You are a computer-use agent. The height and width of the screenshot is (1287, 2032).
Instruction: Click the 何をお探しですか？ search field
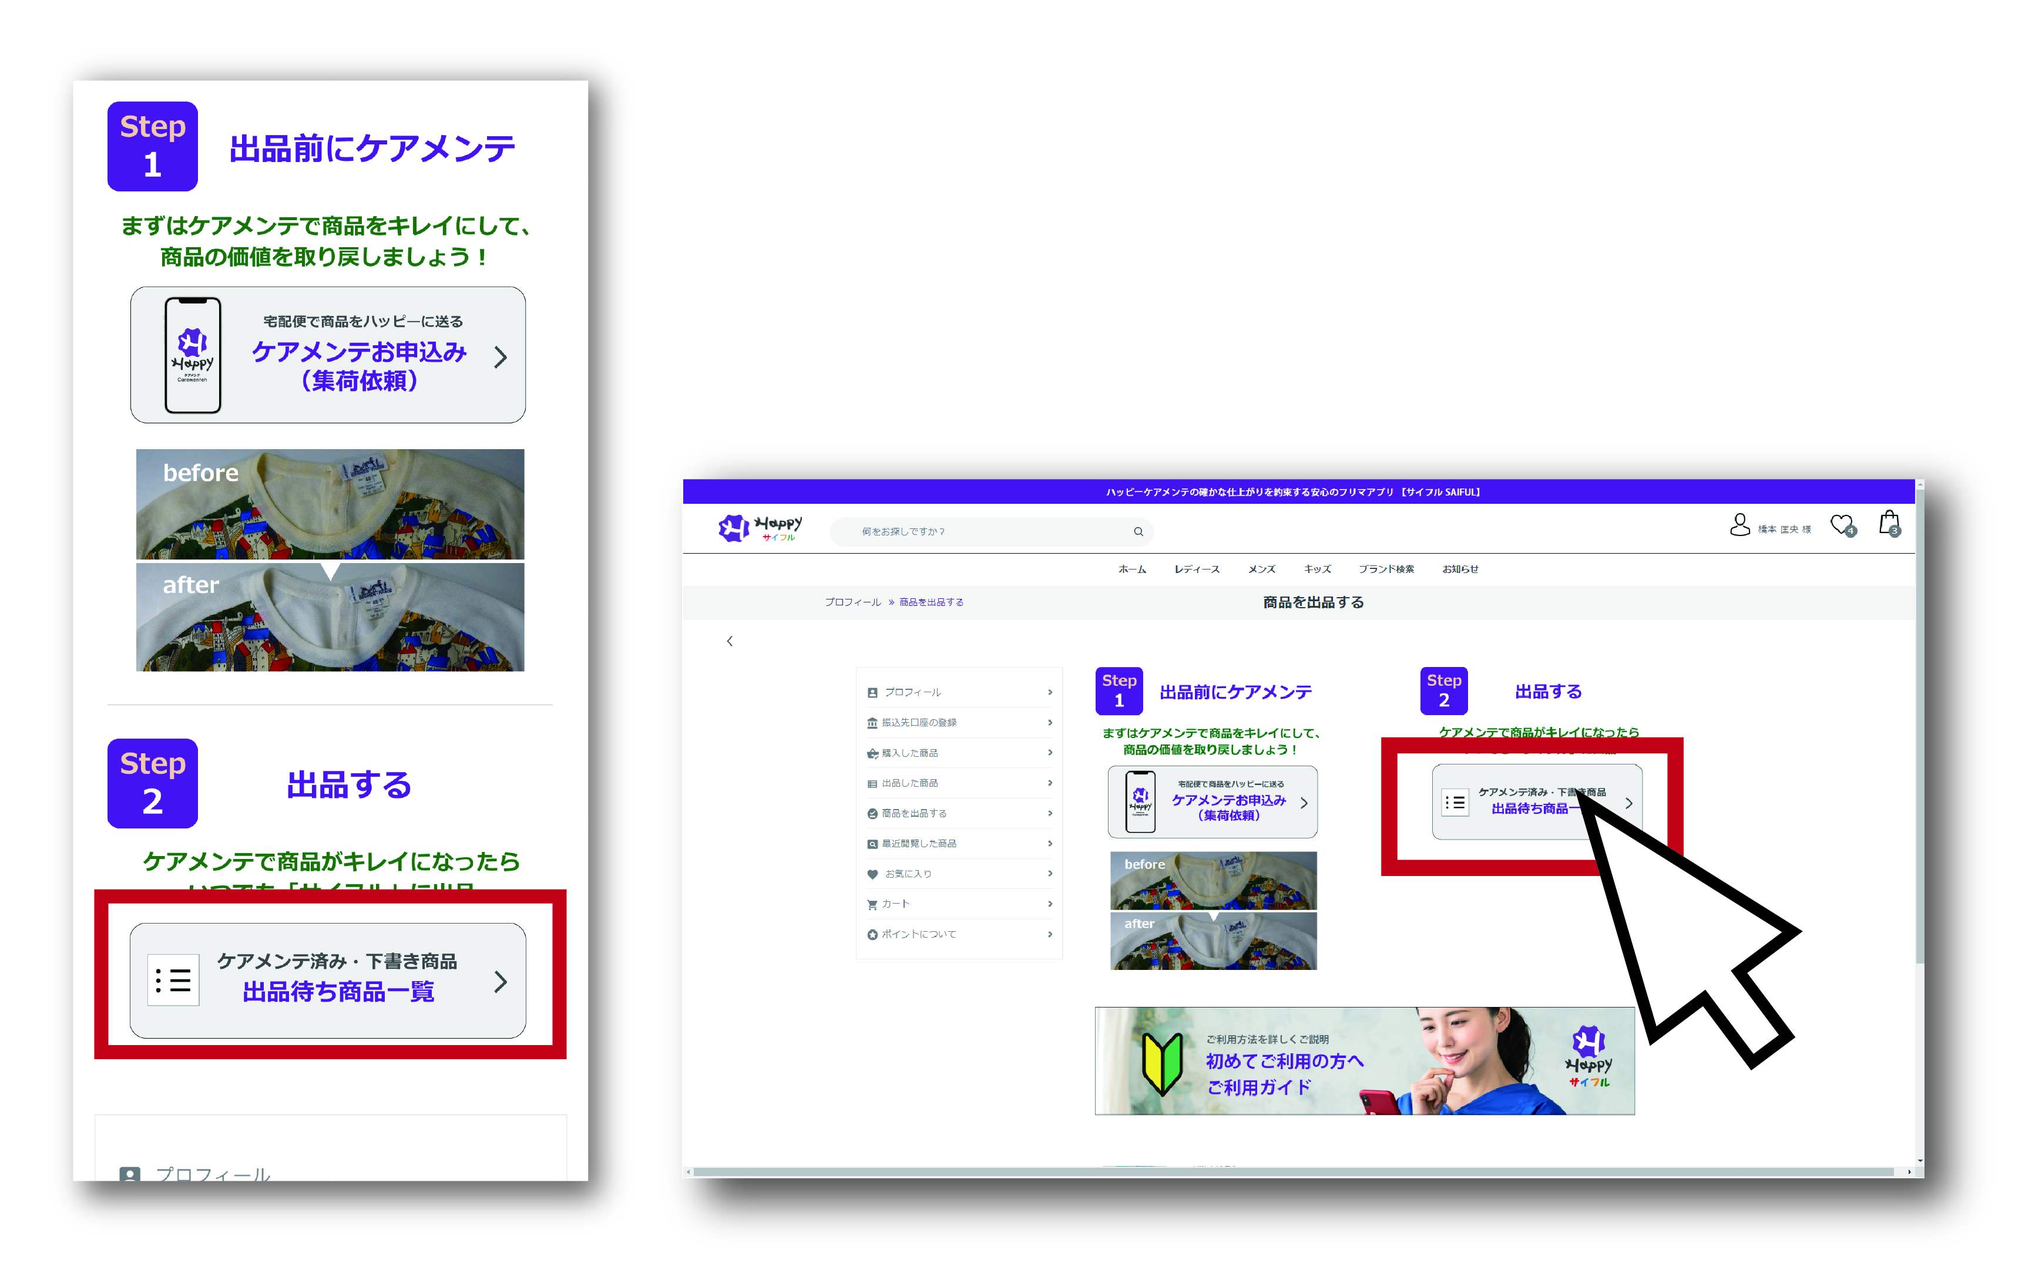pos(992,531)
